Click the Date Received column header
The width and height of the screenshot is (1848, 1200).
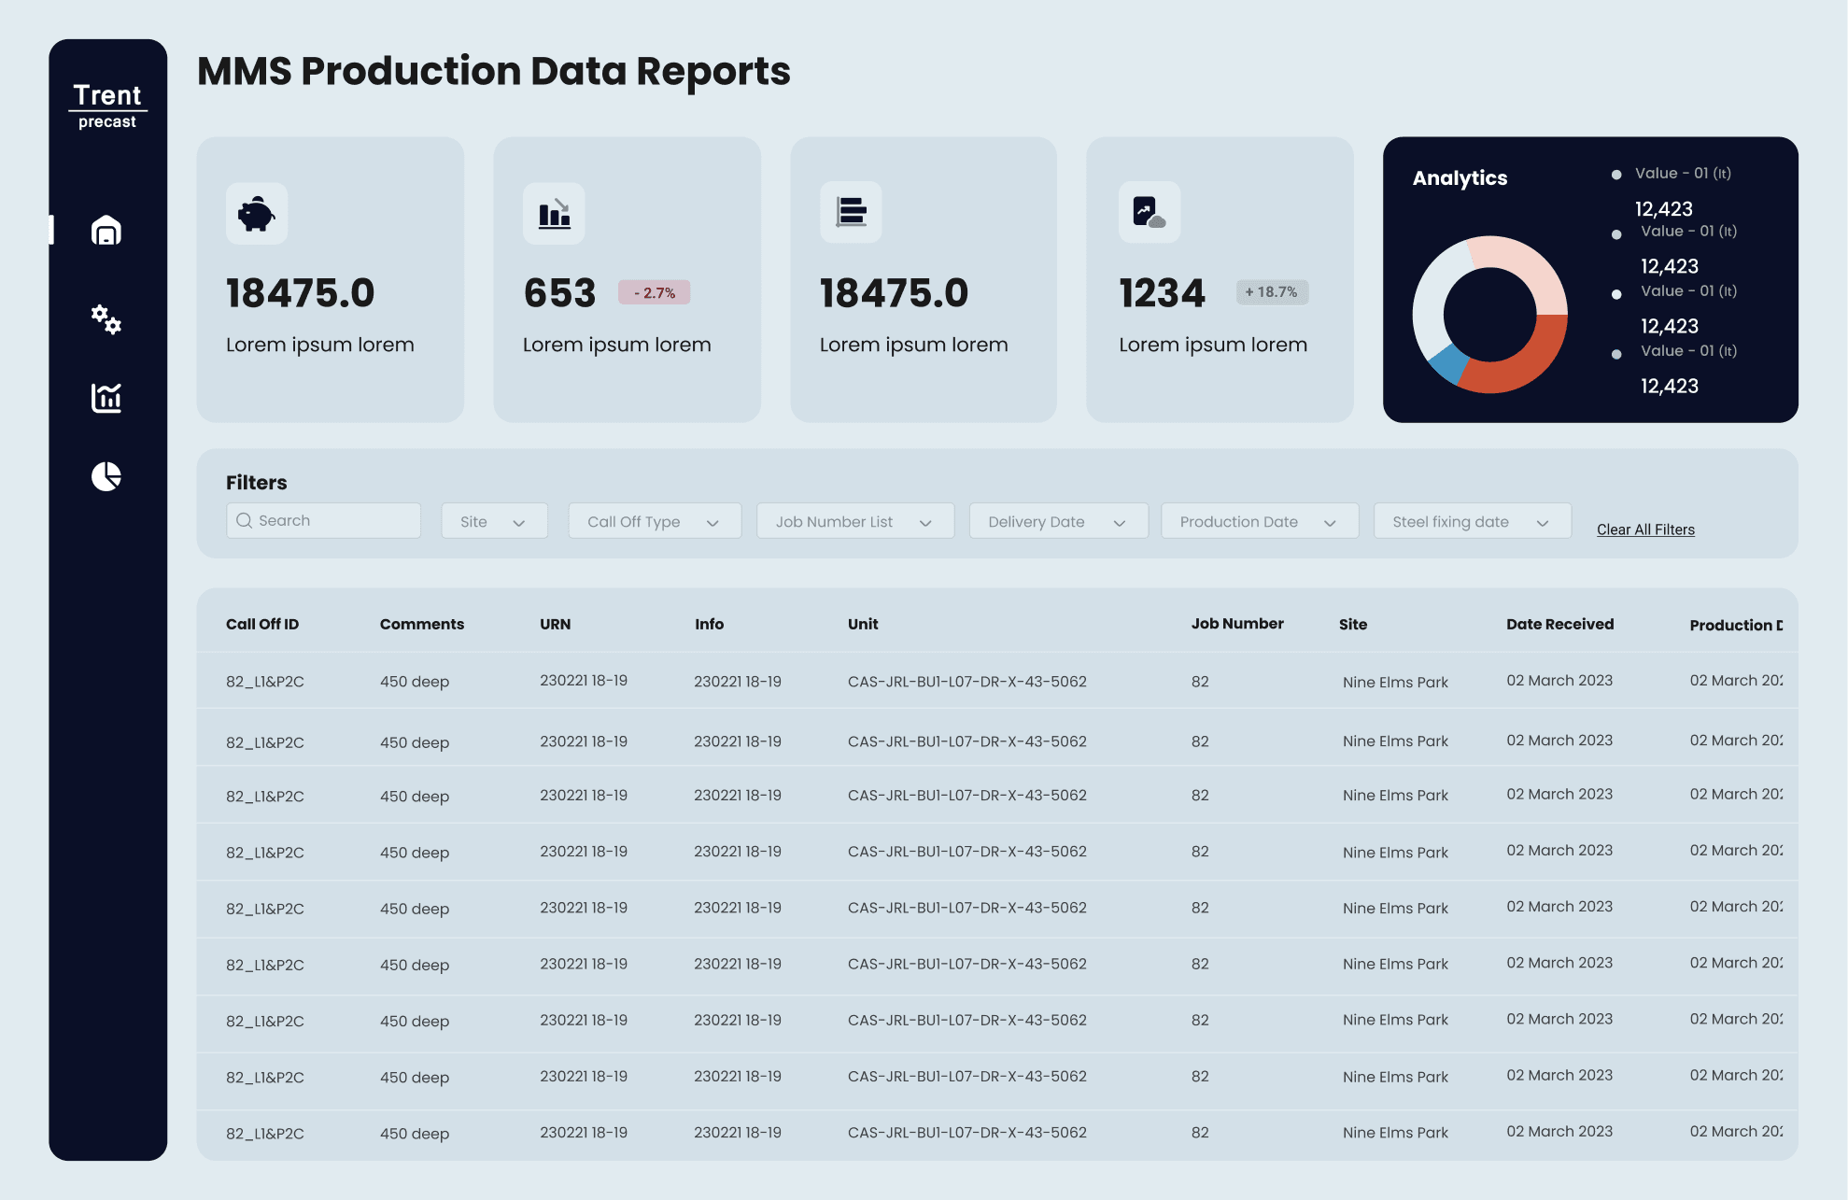1559,624
